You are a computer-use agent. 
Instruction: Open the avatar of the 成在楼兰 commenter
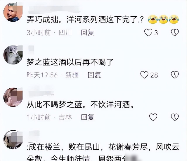pyautogui.click(x=13, y=139)
